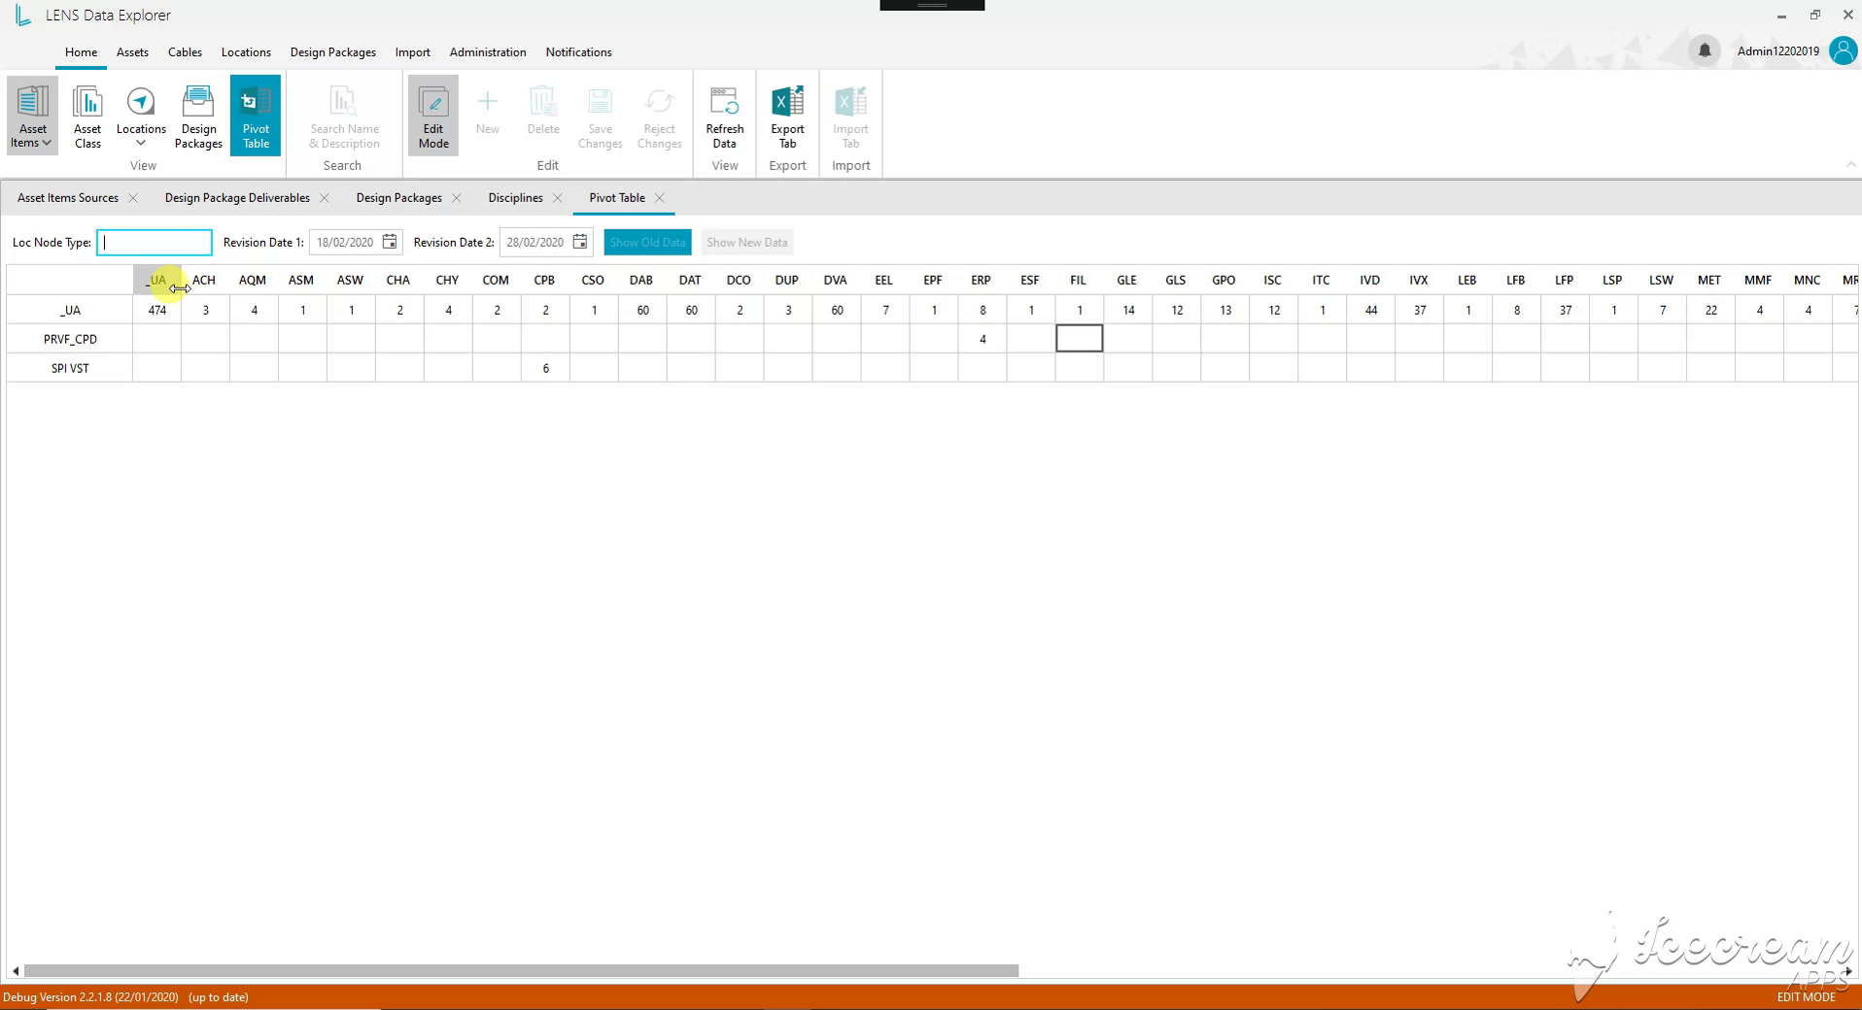Close the Disciplines tab

(x=558, y=198)
